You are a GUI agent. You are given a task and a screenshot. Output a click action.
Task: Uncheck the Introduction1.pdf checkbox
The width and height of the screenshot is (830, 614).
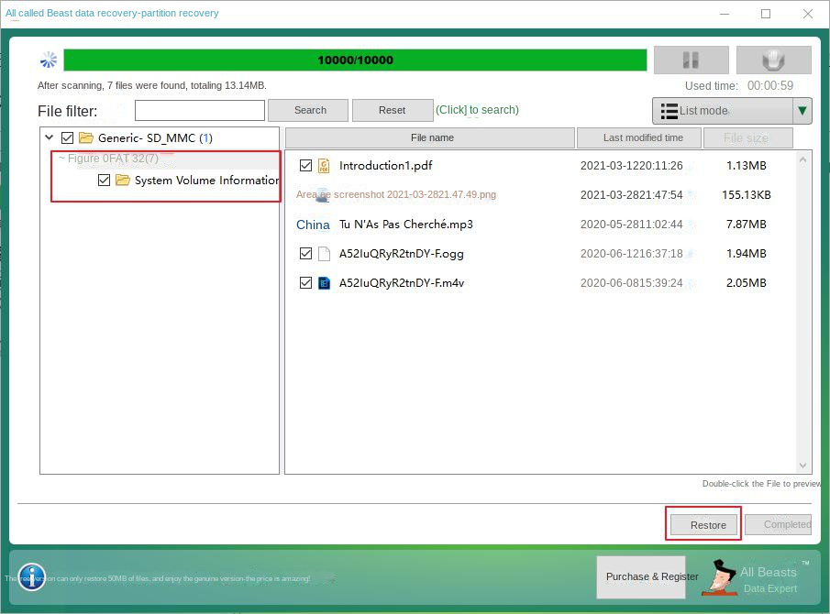(x=305, y=165)
